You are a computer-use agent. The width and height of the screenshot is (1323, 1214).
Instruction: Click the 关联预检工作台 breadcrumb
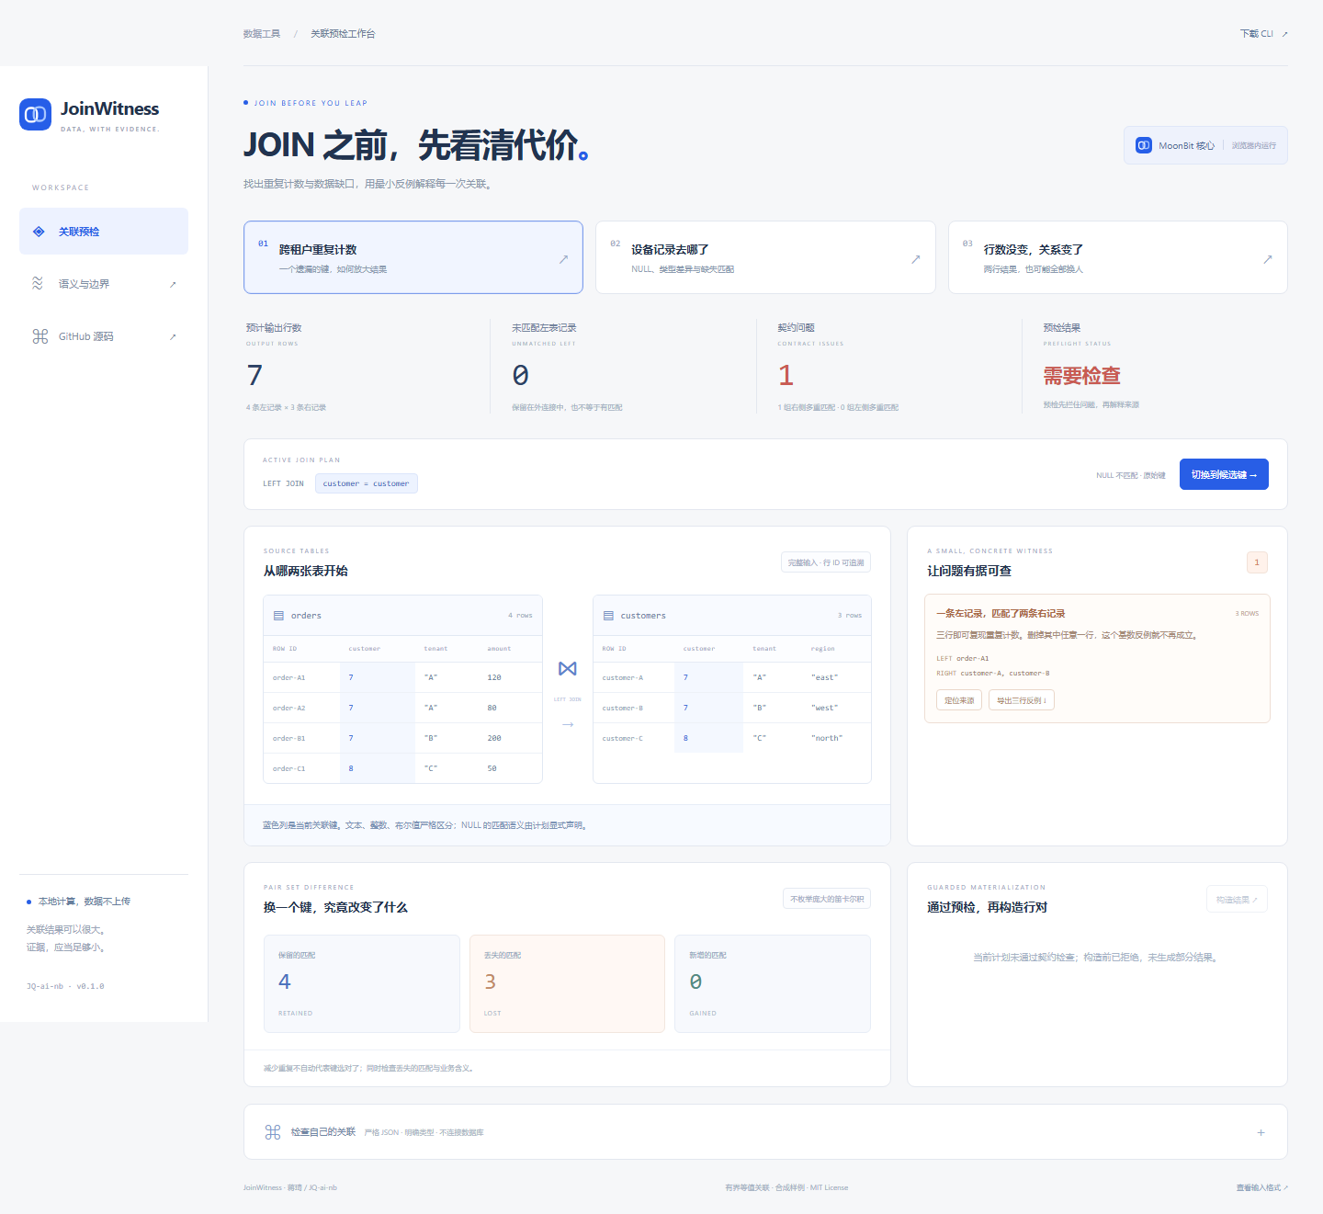(x=343, y=34)
